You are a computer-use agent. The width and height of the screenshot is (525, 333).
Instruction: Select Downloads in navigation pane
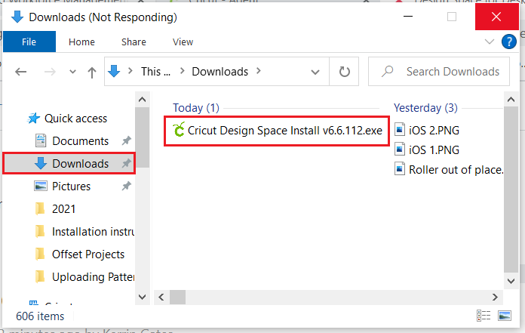click(69, 164)
